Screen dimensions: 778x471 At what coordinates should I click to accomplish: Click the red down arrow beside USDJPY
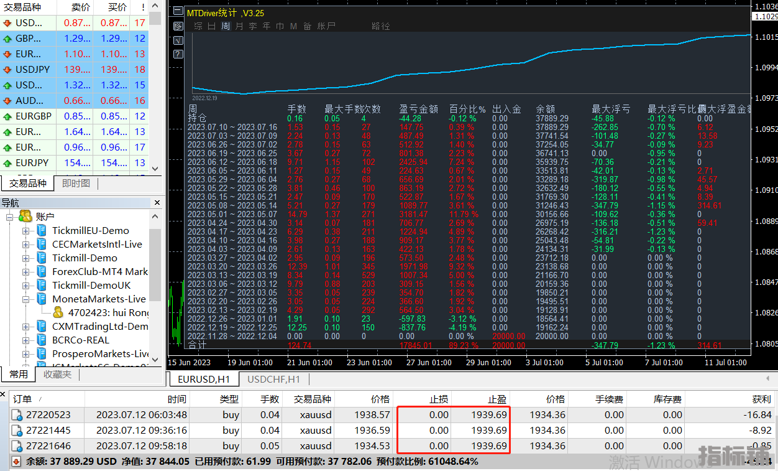coord(7,70)
